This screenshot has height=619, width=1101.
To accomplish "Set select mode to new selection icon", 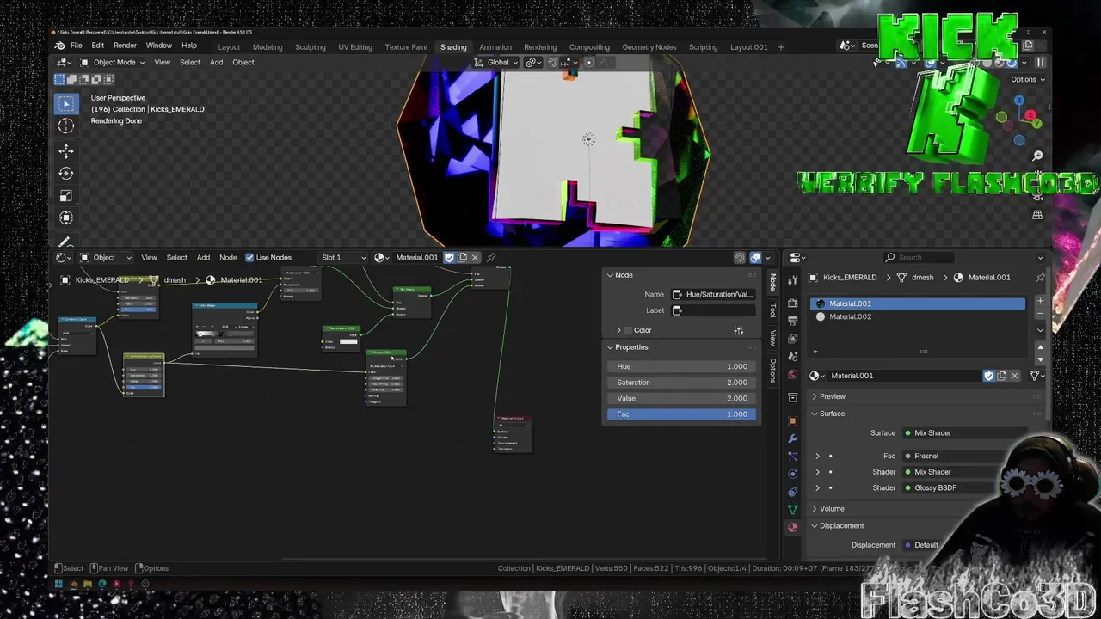I will pyautogui.click(x=59, y=79).
